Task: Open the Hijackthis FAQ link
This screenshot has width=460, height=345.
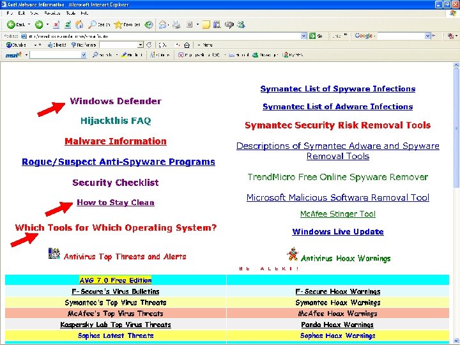Action: (x=116, y=121)
